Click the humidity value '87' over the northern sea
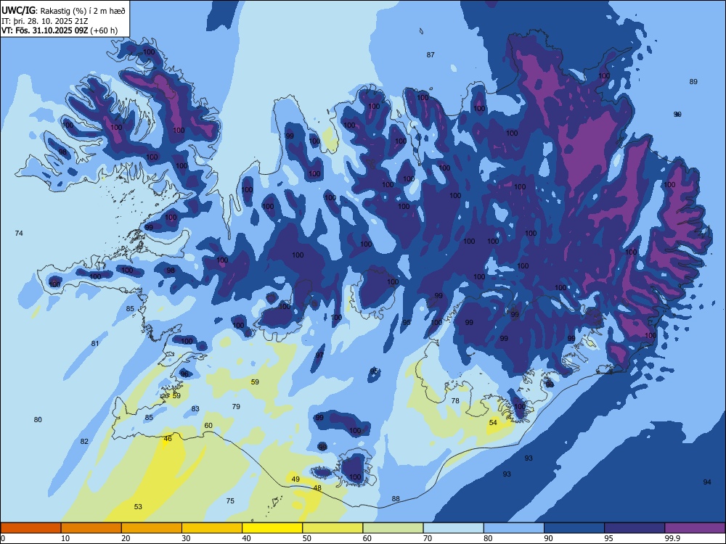This screenshot has width=726, height=544. [431, 54]
